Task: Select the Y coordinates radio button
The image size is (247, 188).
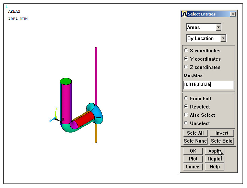Action: (x=186, y=59)
